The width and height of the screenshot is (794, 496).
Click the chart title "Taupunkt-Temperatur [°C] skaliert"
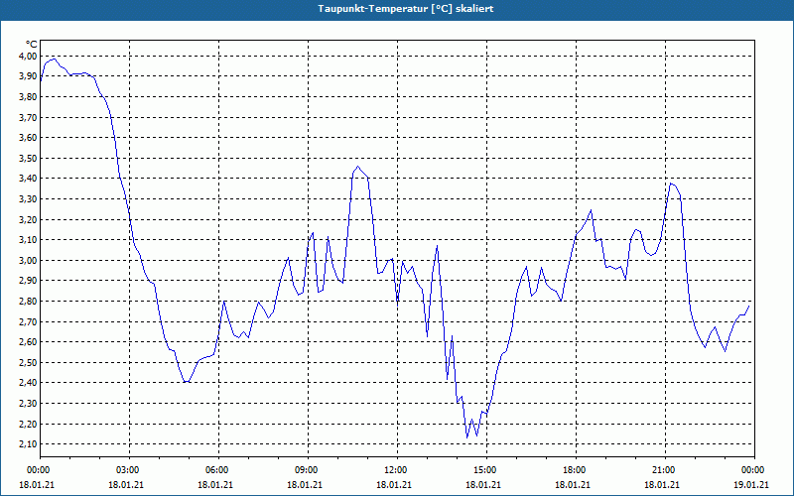[x=406, y=9]
